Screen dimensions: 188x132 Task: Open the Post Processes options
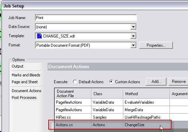pos(24,98)
